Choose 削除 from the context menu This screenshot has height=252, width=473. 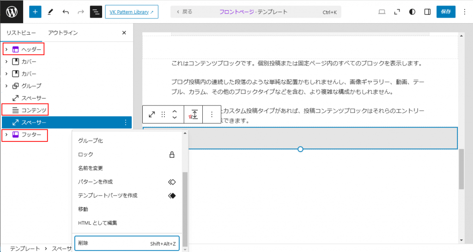[127, 243]
